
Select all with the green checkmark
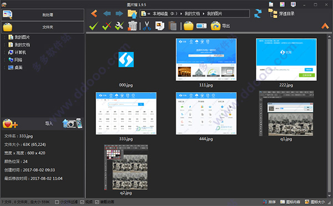(x=94, y=26)
